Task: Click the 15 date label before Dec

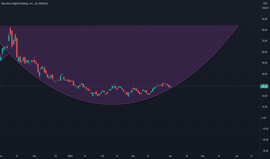Action: [17, 156]
